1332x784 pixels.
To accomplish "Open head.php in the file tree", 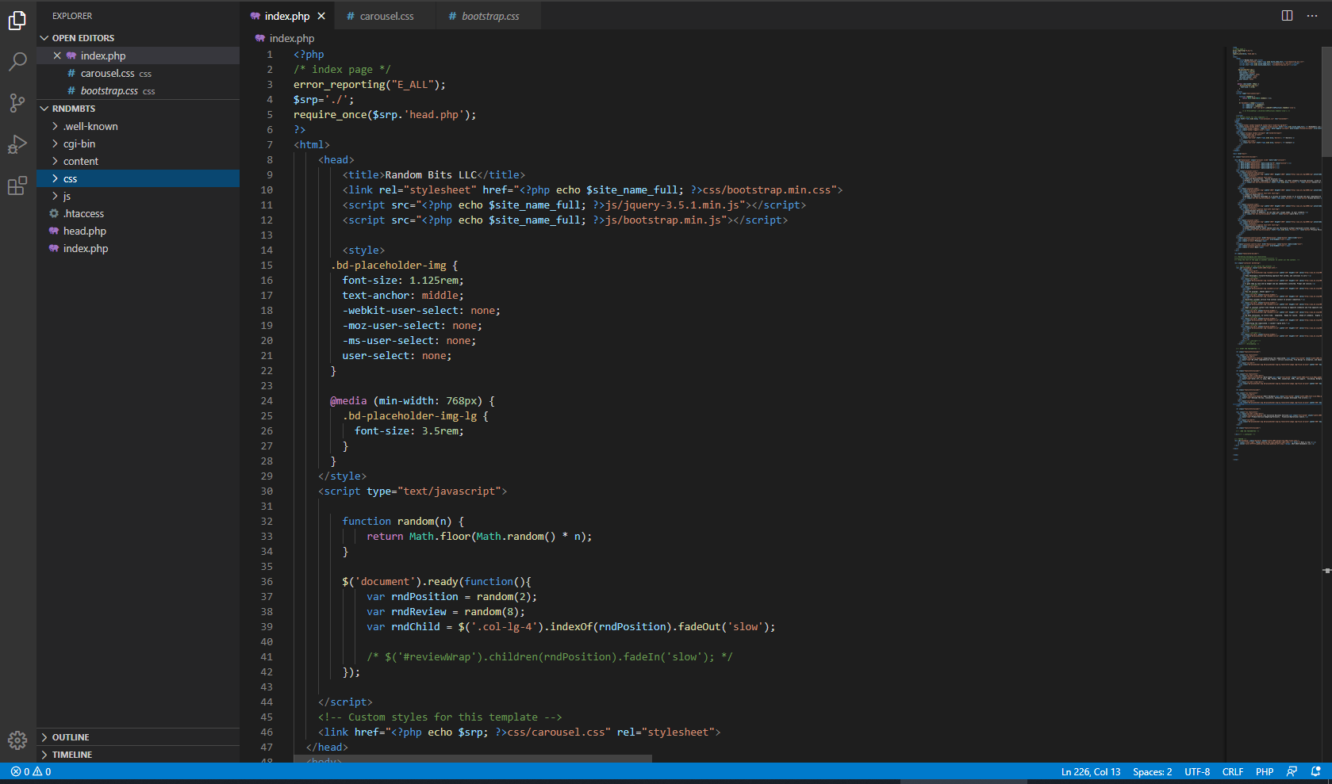I will (x=138, y=231).
